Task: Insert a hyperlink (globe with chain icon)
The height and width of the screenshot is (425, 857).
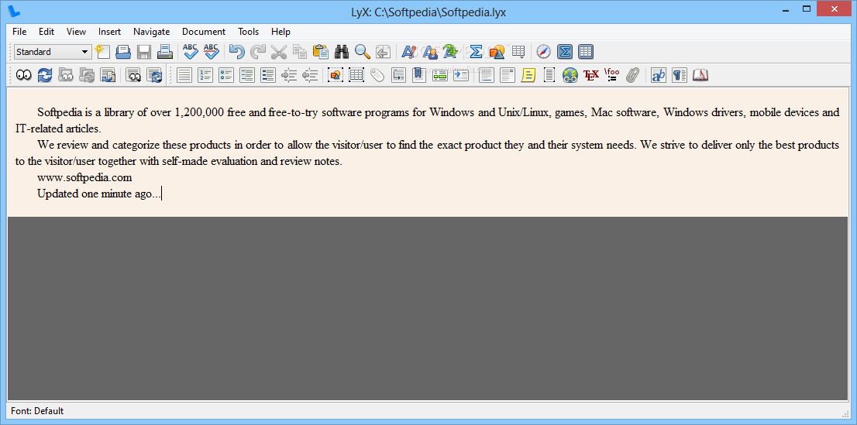Action: click(x=570, y=75)
